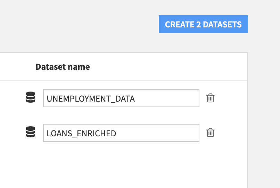The image size is (280, 188).
Task: Delete the UNEMPLOYMENT_DATA dataset row via trash icon
Action: pos(211,98)
